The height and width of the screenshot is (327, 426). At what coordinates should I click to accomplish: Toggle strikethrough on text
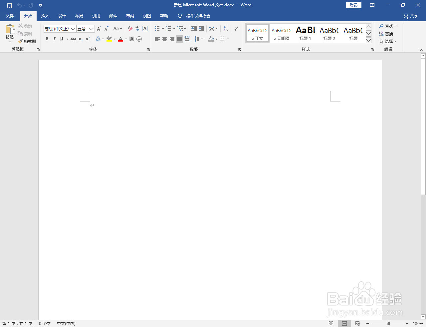73,39
